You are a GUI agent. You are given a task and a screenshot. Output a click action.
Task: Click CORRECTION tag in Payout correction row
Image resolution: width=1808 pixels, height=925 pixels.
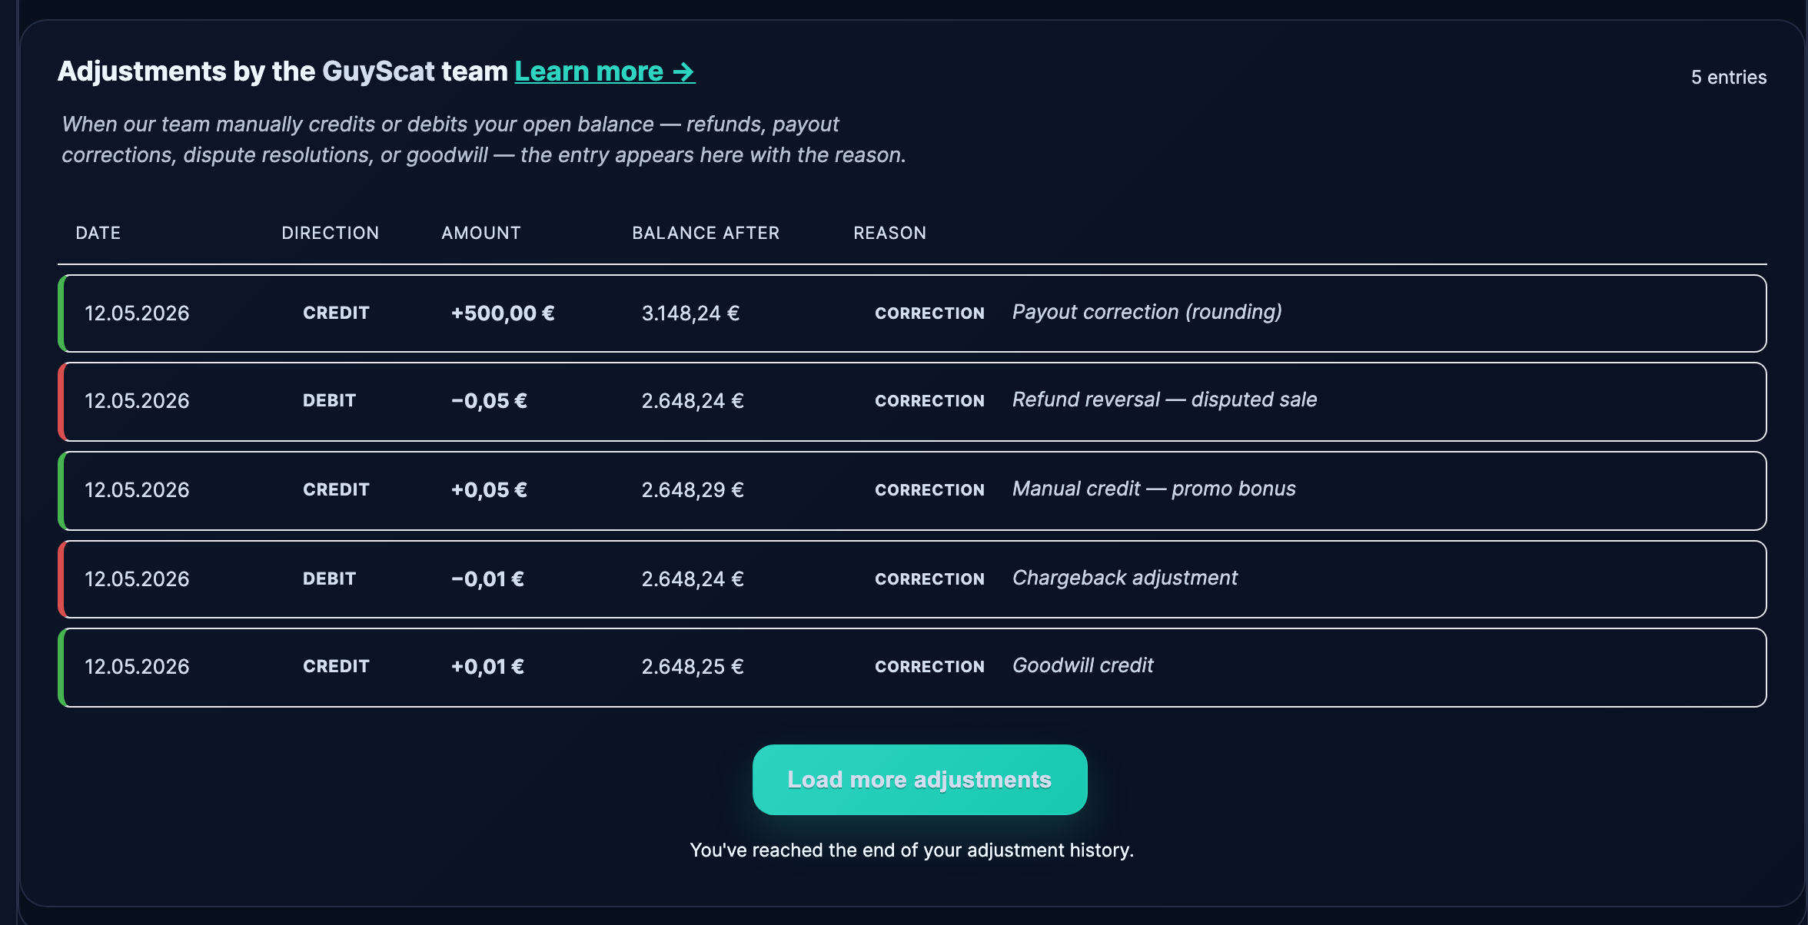929,313
